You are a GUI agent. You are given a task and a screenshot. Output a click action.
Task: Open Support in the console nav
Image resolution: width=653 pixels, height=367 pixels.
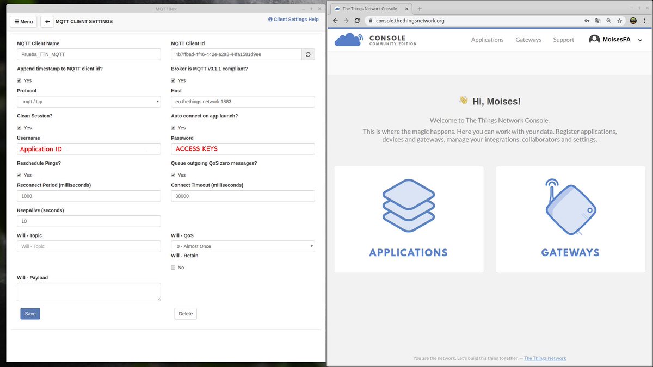[564, 40]
